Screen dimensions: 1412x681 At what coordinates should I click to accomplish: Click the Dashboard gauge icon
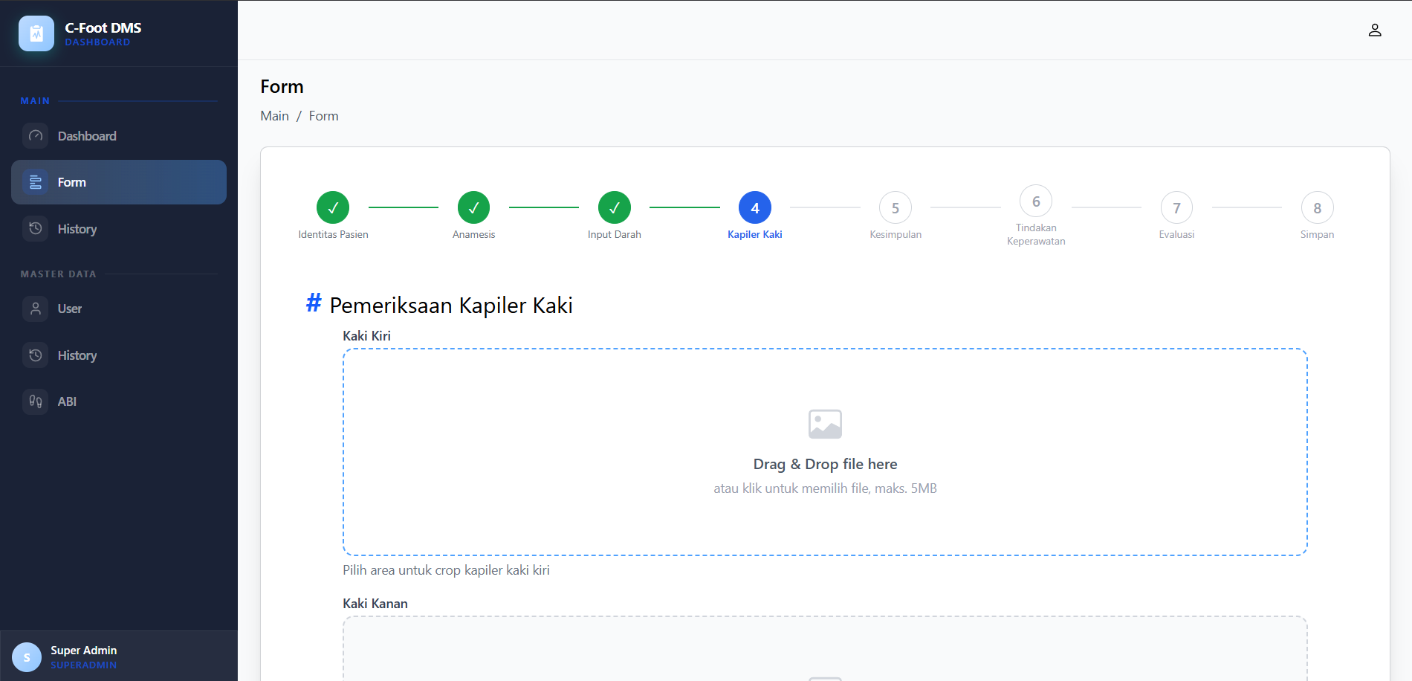point(35,136)
